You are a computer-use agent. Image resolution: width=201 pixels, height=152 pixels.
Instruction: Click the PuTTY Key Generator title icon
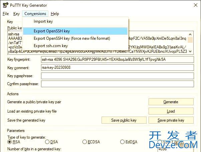click(x=5, y=5)
